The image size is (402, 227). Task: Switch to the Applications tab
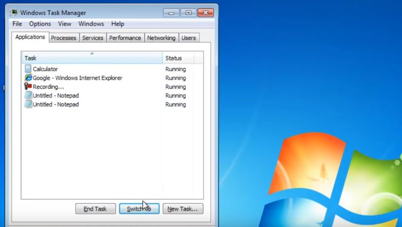tap(30, 37)
